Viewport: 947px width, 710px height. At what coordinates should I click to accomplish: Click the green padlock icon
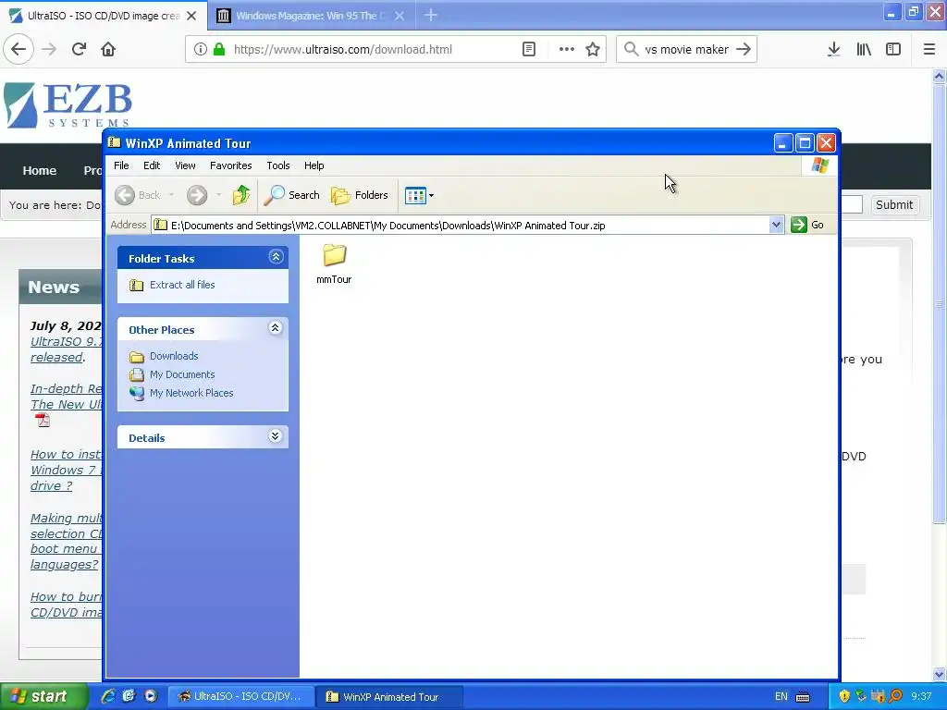point(219,49)
